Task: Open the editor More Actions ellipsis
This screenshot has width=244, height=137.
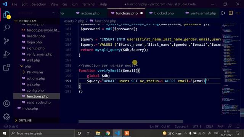Action: (238, 13)
